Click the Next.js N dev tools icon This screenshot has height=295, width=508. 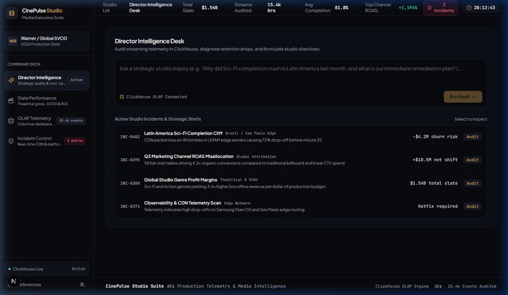coord(14,281)
